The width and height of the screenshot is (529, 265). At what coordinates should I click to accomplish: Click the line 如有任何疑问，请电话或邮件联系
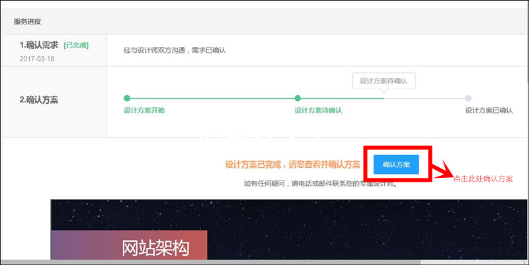click(320, 184)
